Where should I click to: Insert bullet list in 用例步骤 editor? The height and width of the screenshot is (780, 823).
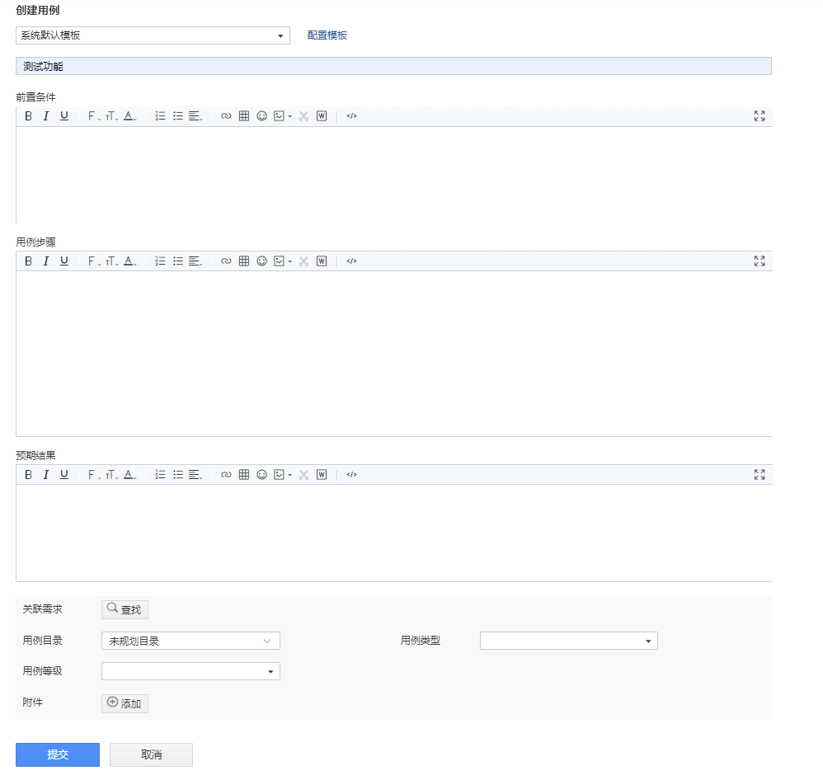[178, 261]
